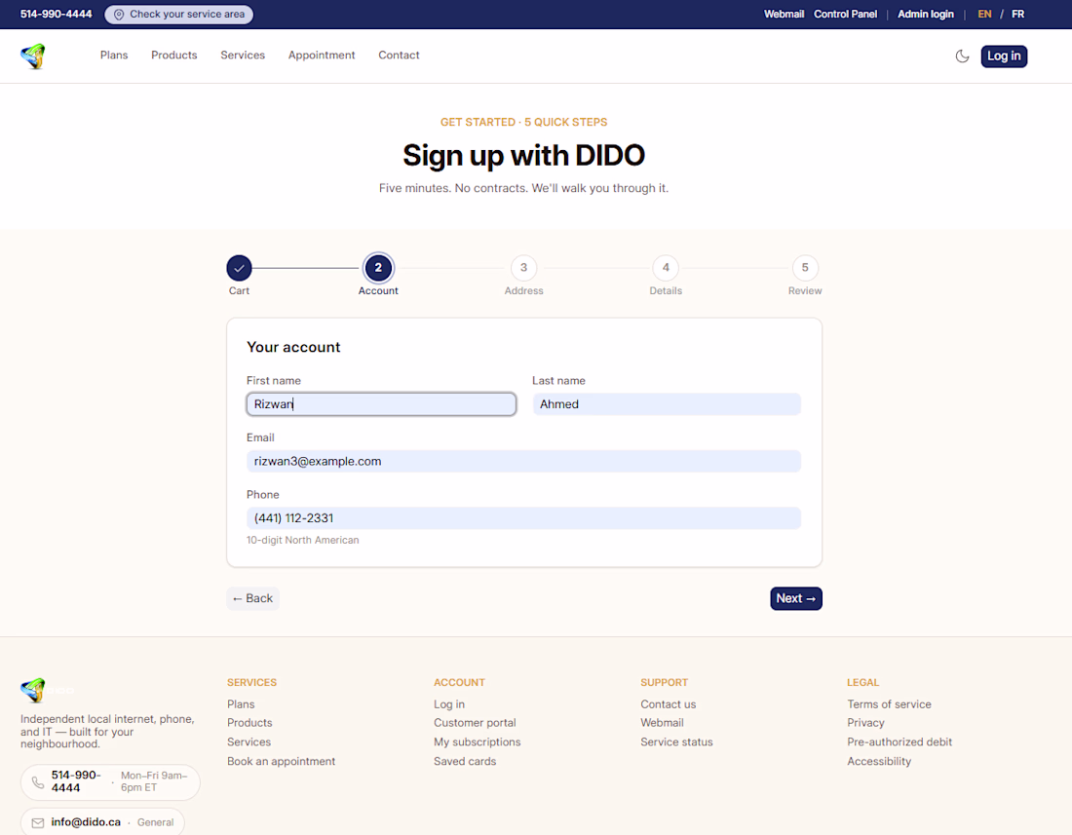Open the Control Panel link

tap(845, 15)
